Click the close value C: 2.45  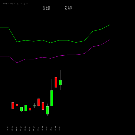point(47,7)
